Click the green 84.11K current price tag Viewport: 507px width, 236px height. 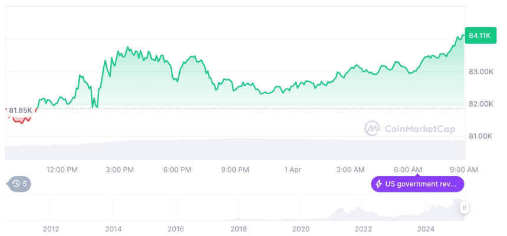pyautogui.click(x=478, y=36)
